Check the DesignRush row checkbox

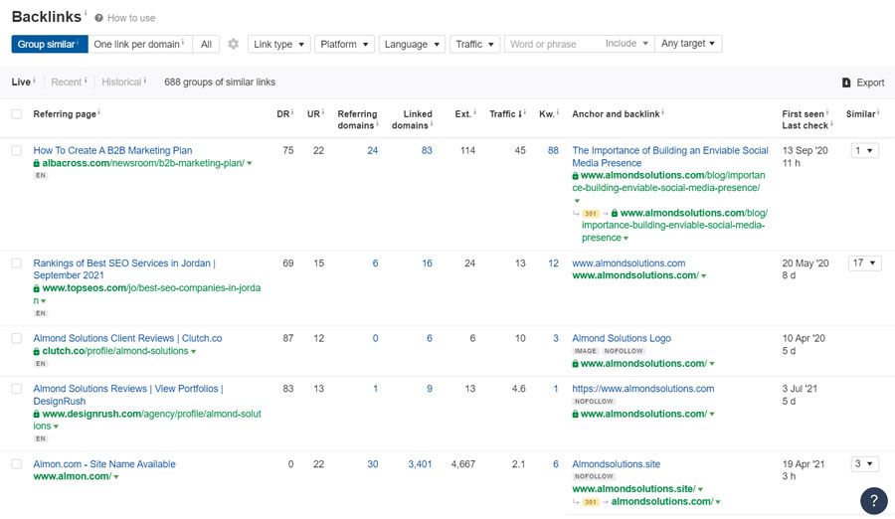(17, 389)
